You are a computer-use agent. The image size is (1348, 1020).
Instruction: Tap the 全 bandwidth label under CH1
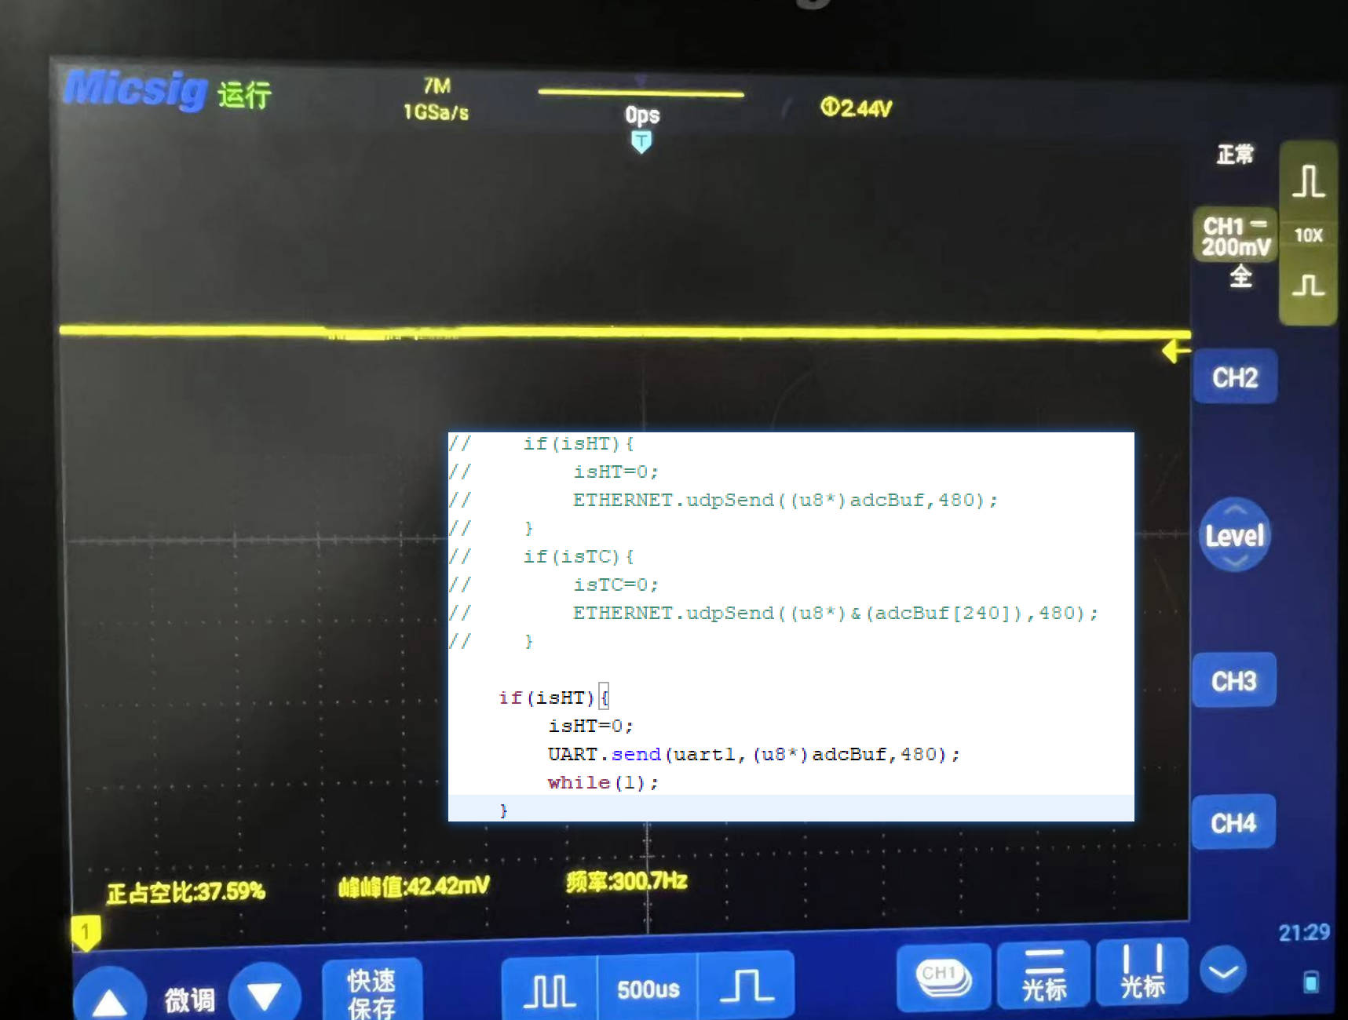1240,276
